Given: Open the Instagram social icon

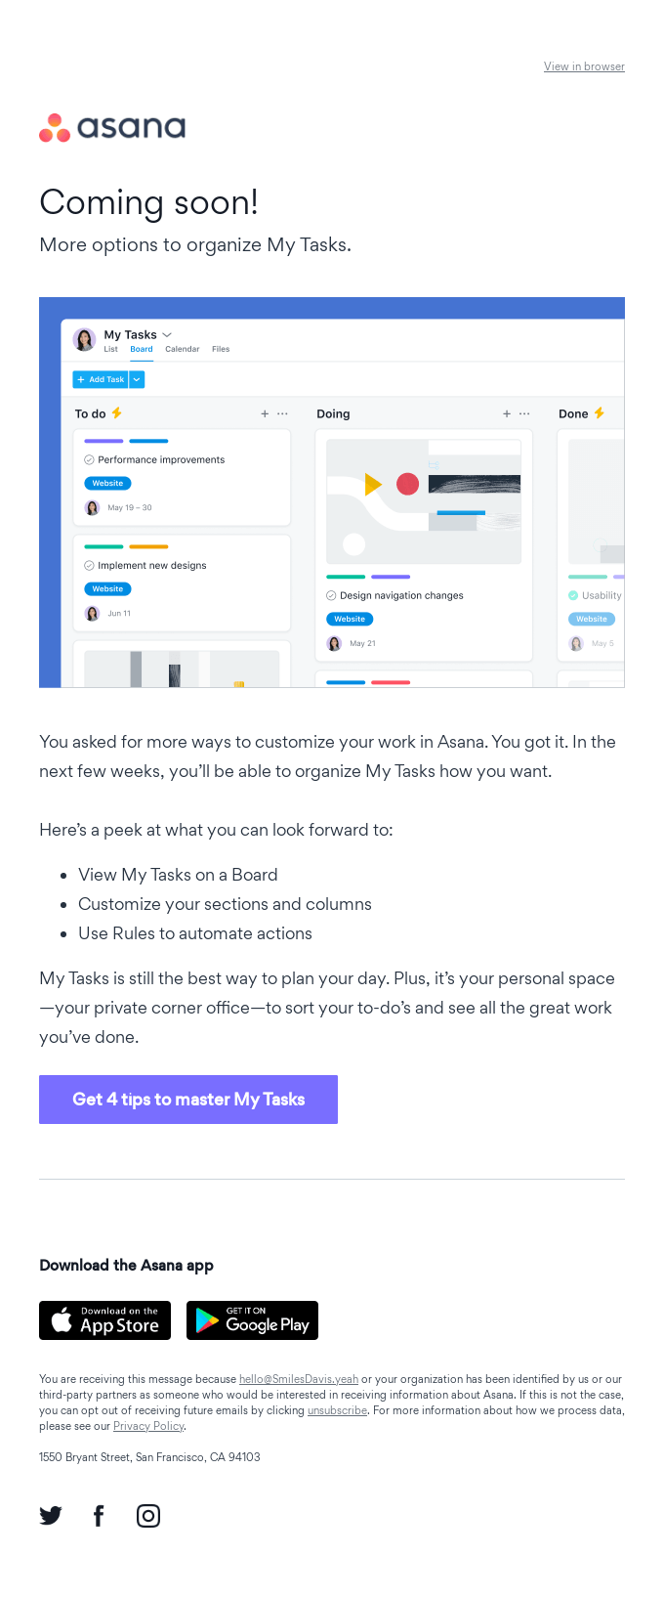Looking at the screenshot, I should [148, 1516].
